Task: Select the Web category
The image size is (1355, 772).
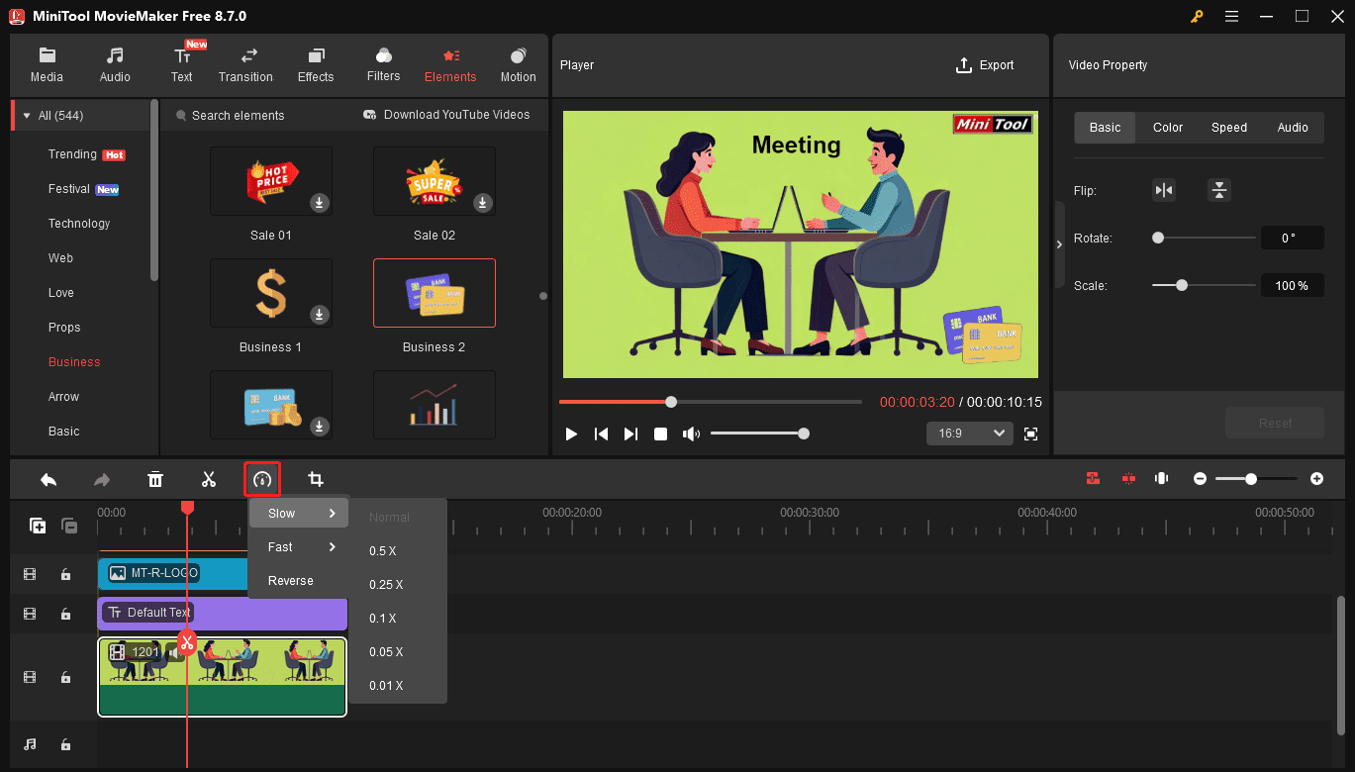Action: click(60, 258)
